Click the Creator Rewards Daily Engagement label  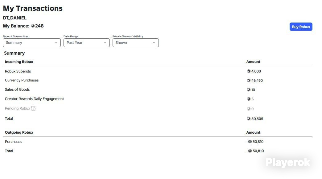[x=35, y=99]
